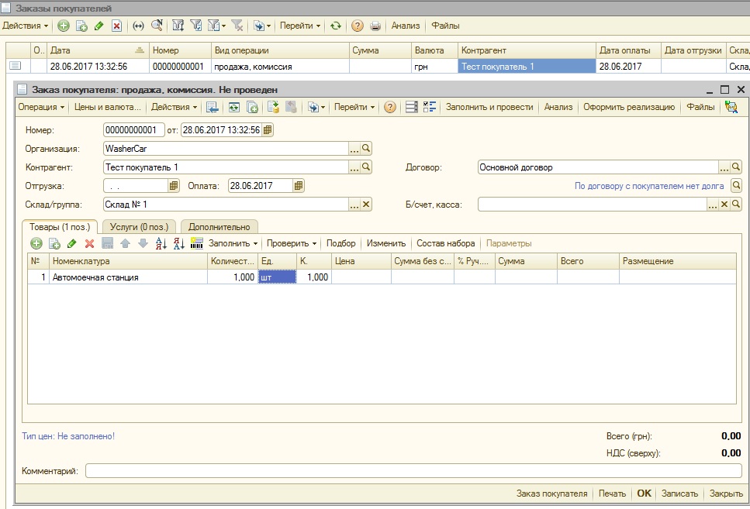Viewport: 750px width, 509px height.
Task: Open the Заполнить dropdown in Товары toolbar
Action: [x=233, y=243]
